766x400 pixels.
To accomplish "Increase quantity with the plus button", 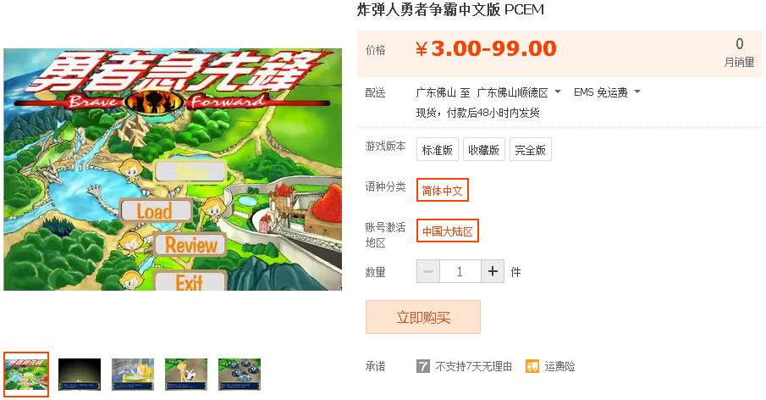I will coord(493,271).
